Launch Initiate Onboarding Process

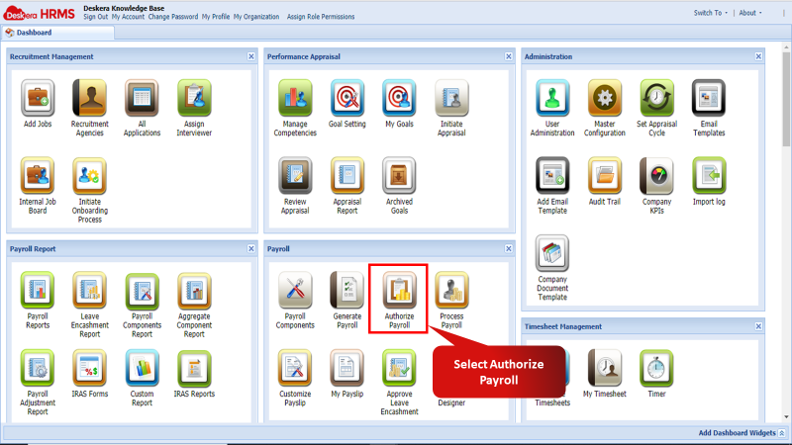click(x=90, y=176)
